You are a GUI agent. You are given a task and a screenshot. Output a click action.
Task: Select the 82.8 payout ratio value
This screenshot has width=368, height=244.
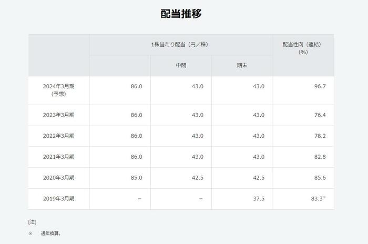[320, 157]
